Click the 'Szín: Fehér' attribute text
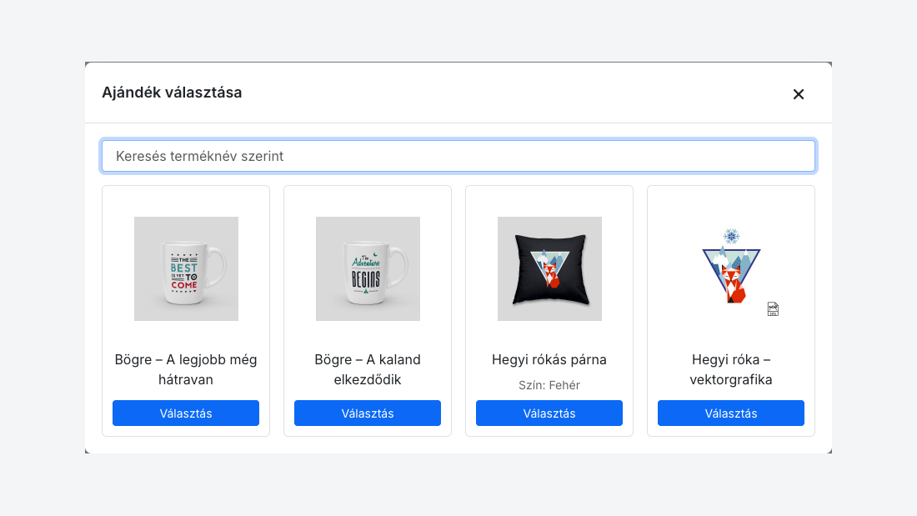The image size is (917, 516). point(549,385)
